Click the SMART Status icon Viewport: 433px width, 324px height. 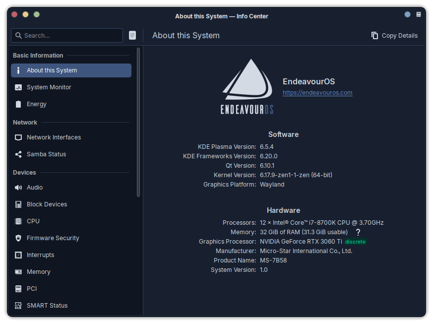tap(18, 306)
